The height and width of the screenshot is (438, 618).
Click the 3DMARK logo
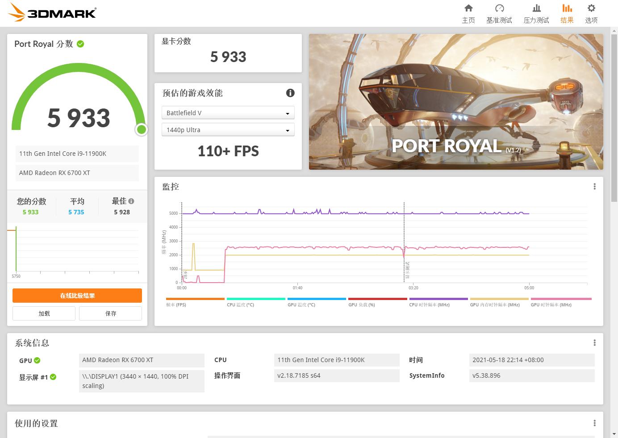(x=51, y=13)
